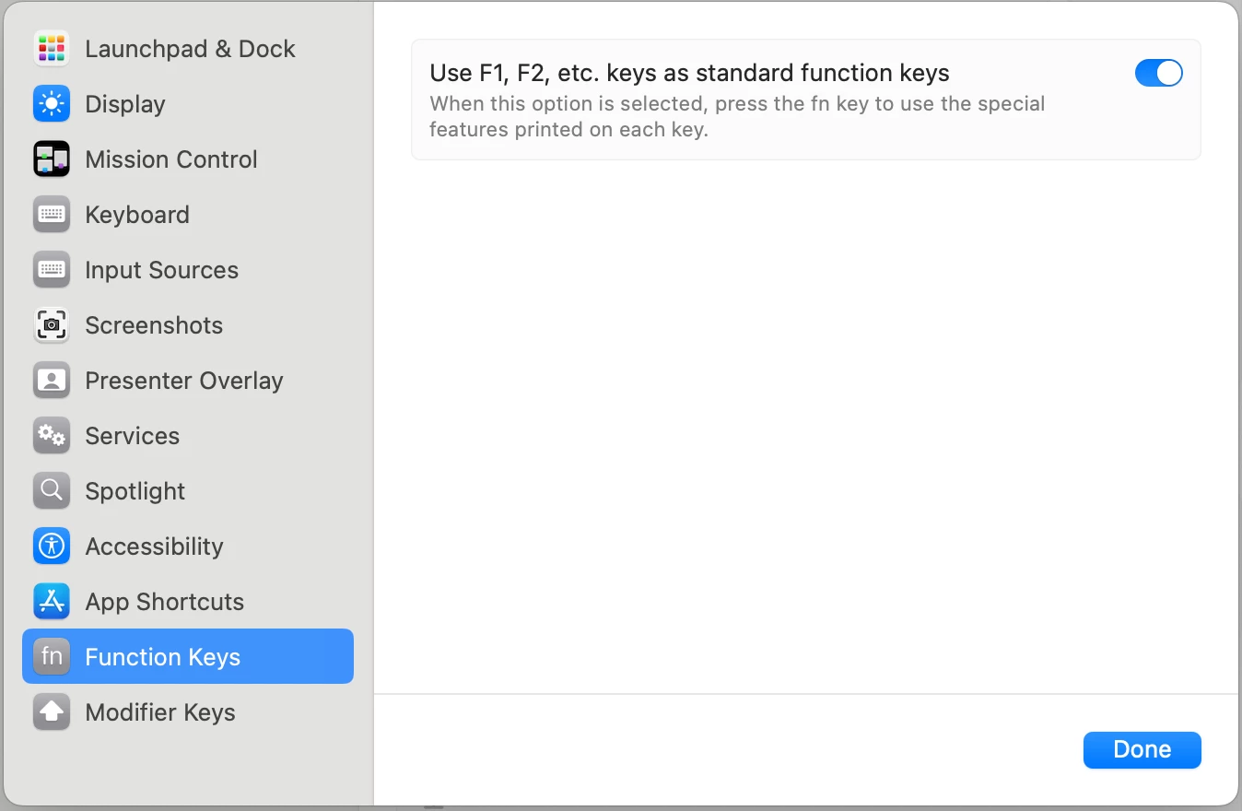Screen dimensions: 1242x811
Task: Click the Screenshots camera icon
Action: 52,325
